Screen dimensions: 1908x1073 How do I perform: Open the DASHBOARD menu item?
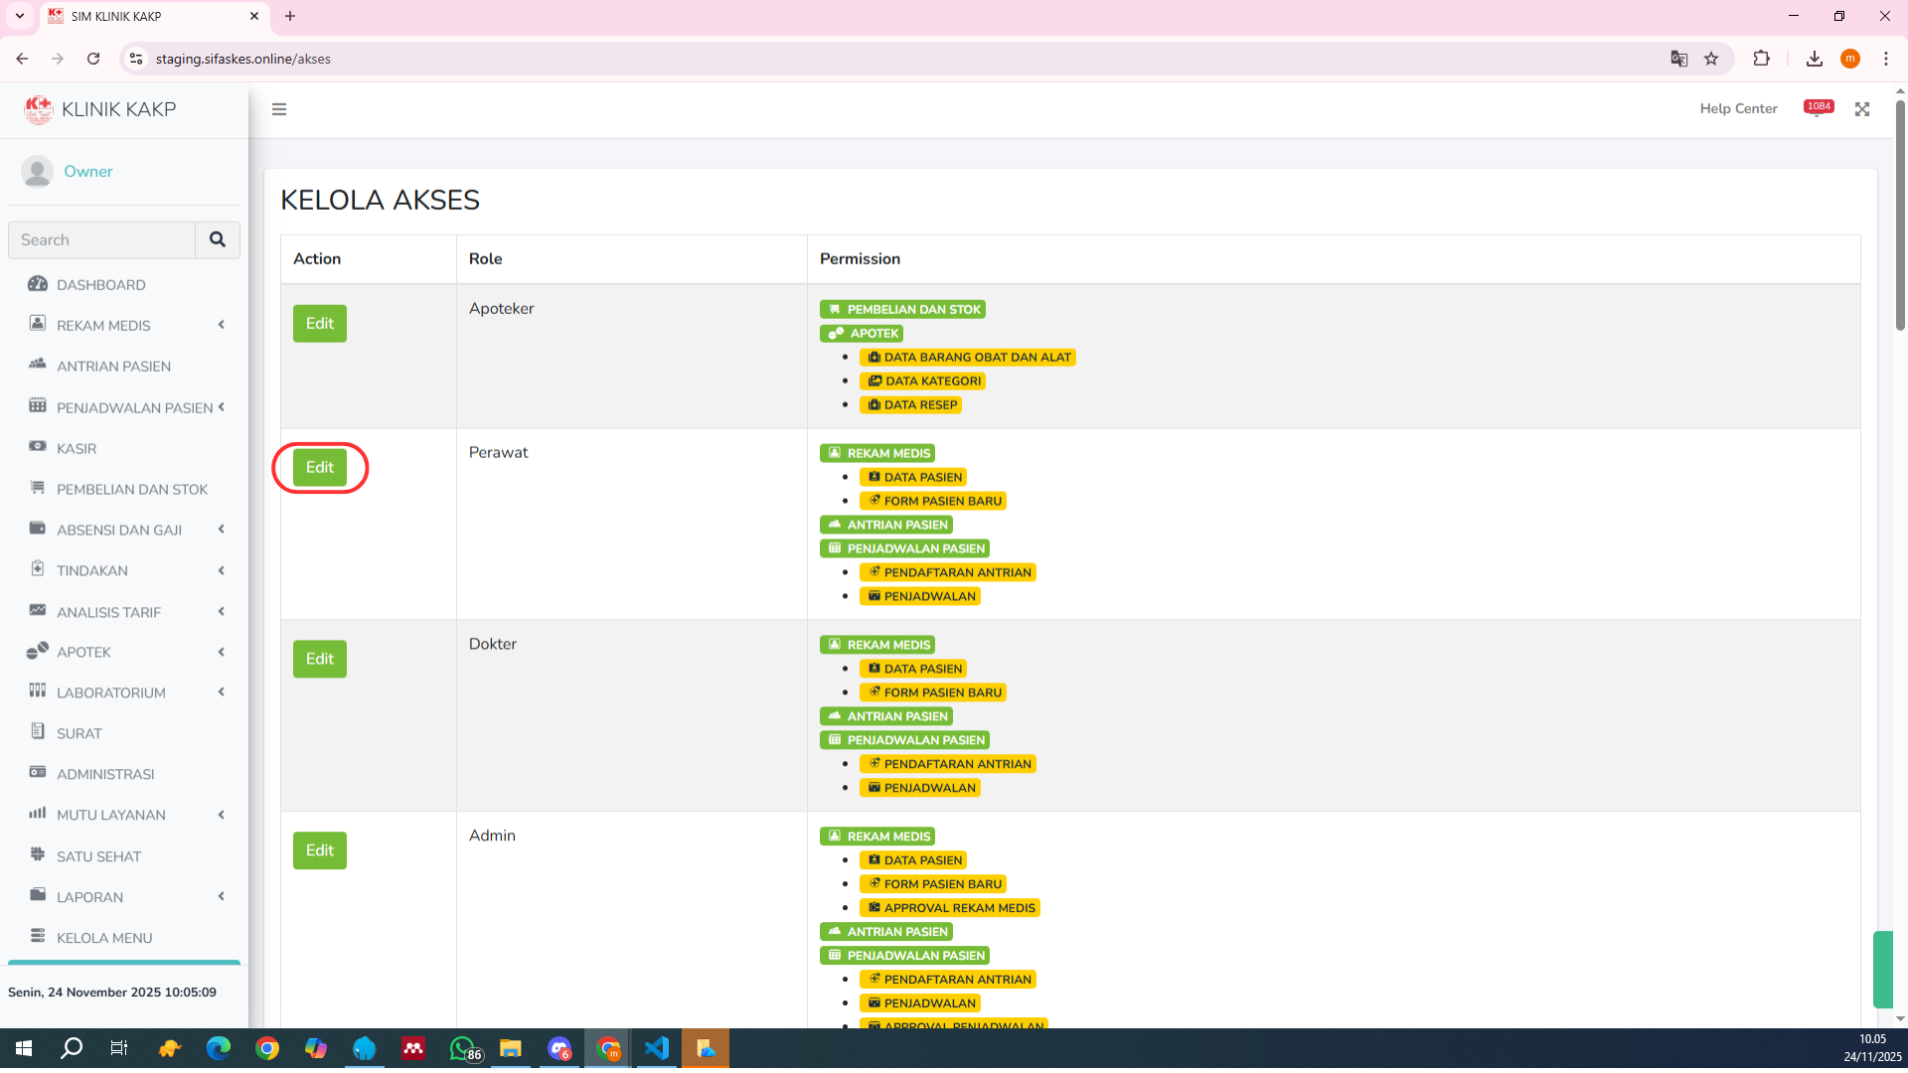click(x=100, y=284)
